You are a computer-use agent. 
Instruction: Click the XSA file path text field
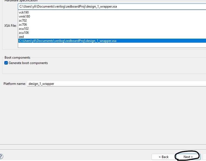coord(108,6)
